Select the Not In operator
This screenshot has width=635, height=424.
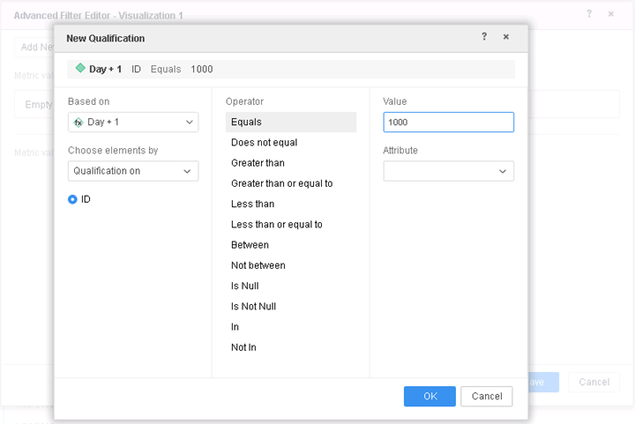click(x=243, y=347)
